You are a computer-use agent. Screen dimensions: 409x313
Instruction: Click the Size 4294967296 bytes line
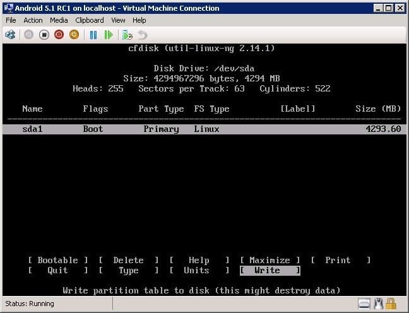point(201,78)
